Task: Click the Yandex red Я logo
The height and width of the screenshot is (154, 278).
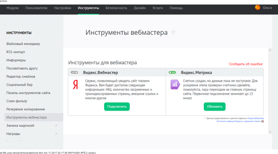Action: pos(75,85)
